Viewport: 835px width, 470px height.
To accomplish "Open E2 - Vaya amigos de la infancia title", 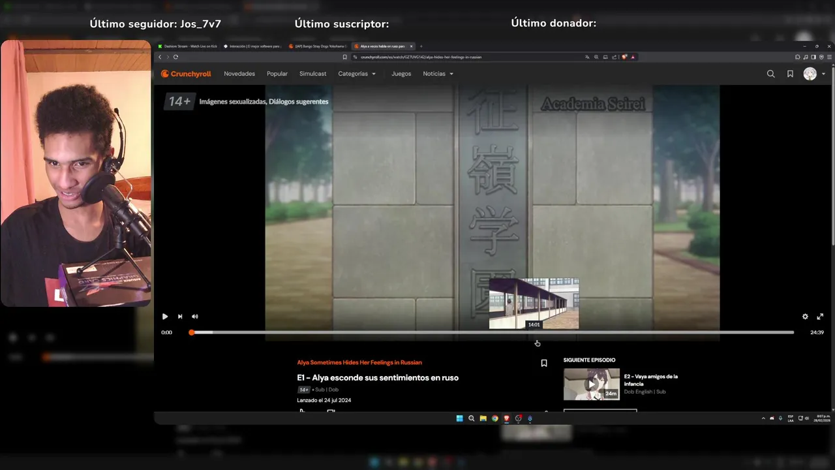I will (651, 380).
